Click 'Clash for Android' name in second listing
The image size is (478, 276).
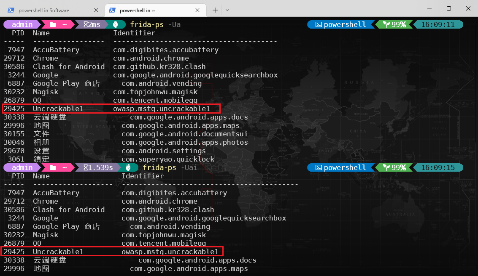[x=69, y=210]
